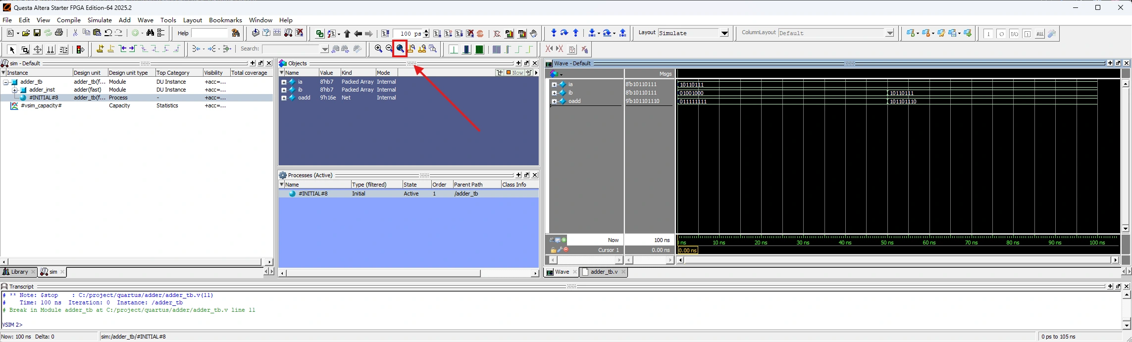Click the Find binoculars icon
Viewport: 1132px width, 342px height.
pos(150,33)
